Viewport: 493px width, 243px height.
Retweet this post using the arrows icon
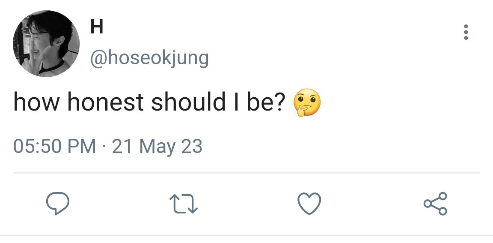coord(183,204)
